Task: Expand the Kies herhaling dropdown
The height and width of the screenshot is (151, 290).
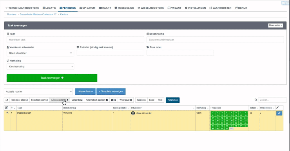Action: [40, 67]
